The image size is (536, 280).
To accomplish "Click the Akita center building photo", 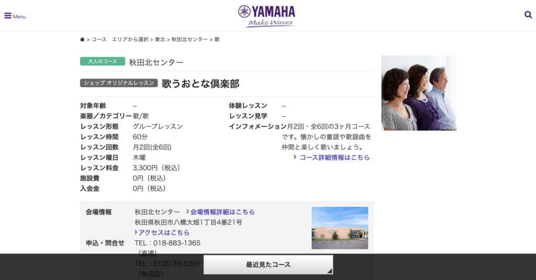I will 340,228.
